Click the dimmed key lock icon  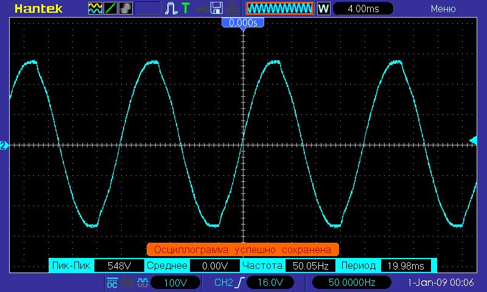(201, 9)
